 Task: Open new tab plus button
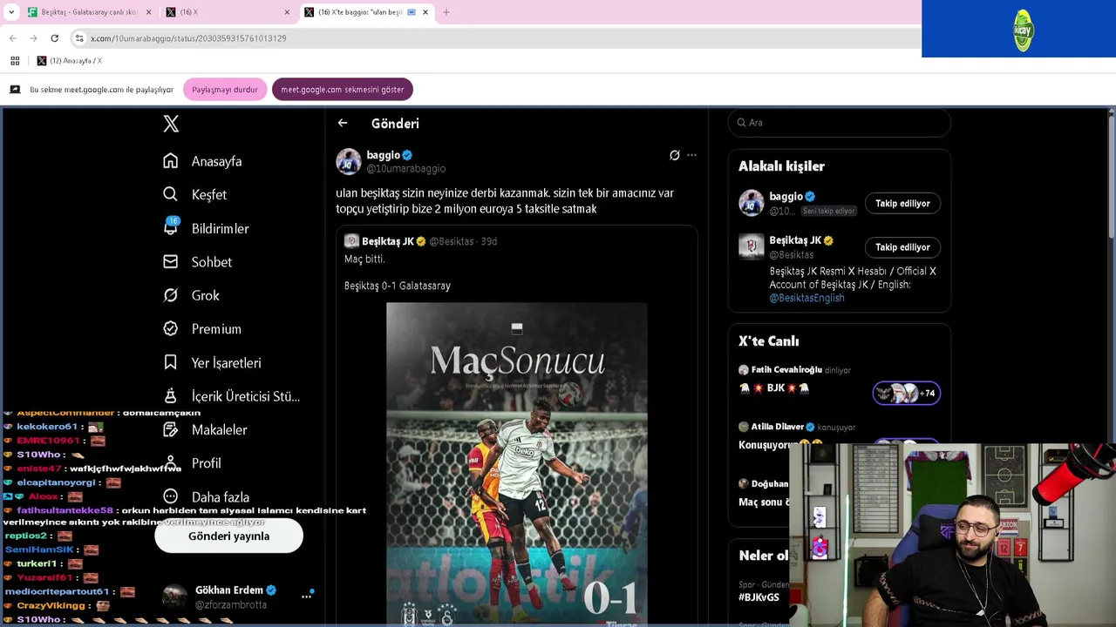(446, 12)
